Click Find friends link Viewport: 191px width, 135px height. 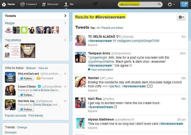pyautogui.click(x=36, y=116)
